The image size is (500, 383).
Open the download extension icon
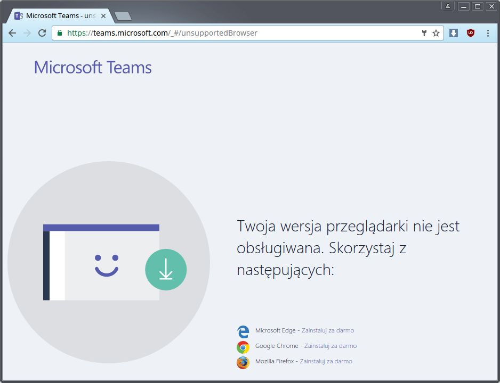pyautogui.click(x=454, y=33)
